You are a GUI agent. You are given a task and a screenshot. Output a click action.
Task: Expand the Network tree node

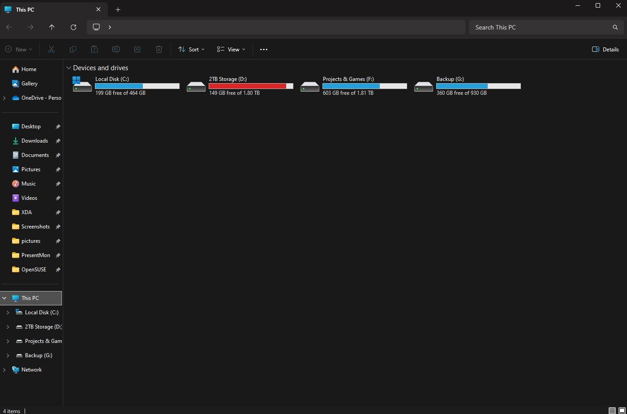4,370
